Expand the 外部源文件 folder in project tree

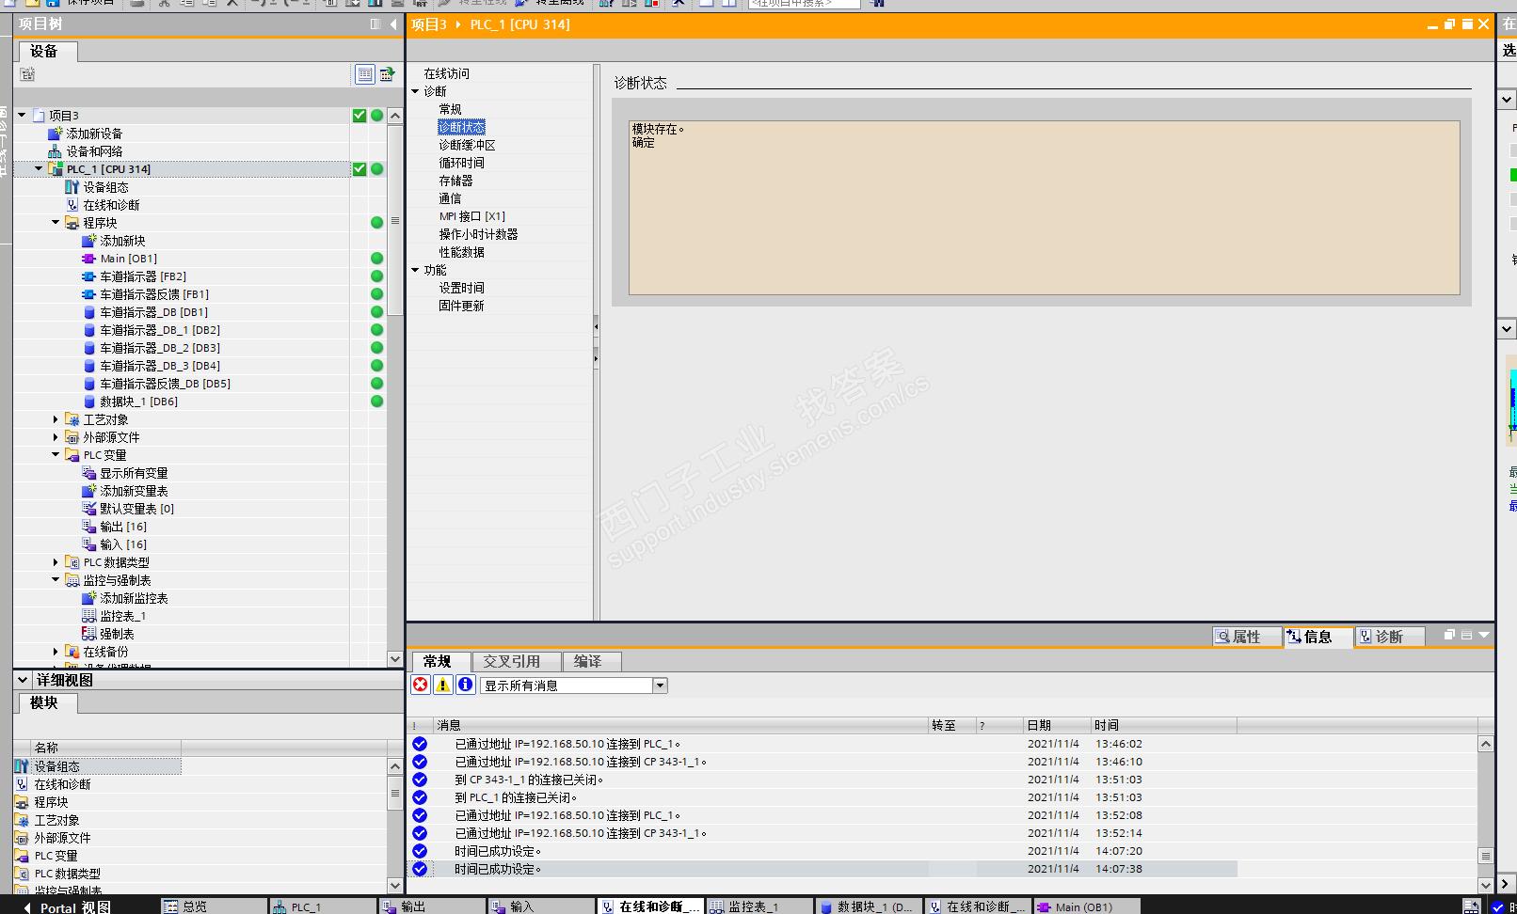[x=56, y=437]
